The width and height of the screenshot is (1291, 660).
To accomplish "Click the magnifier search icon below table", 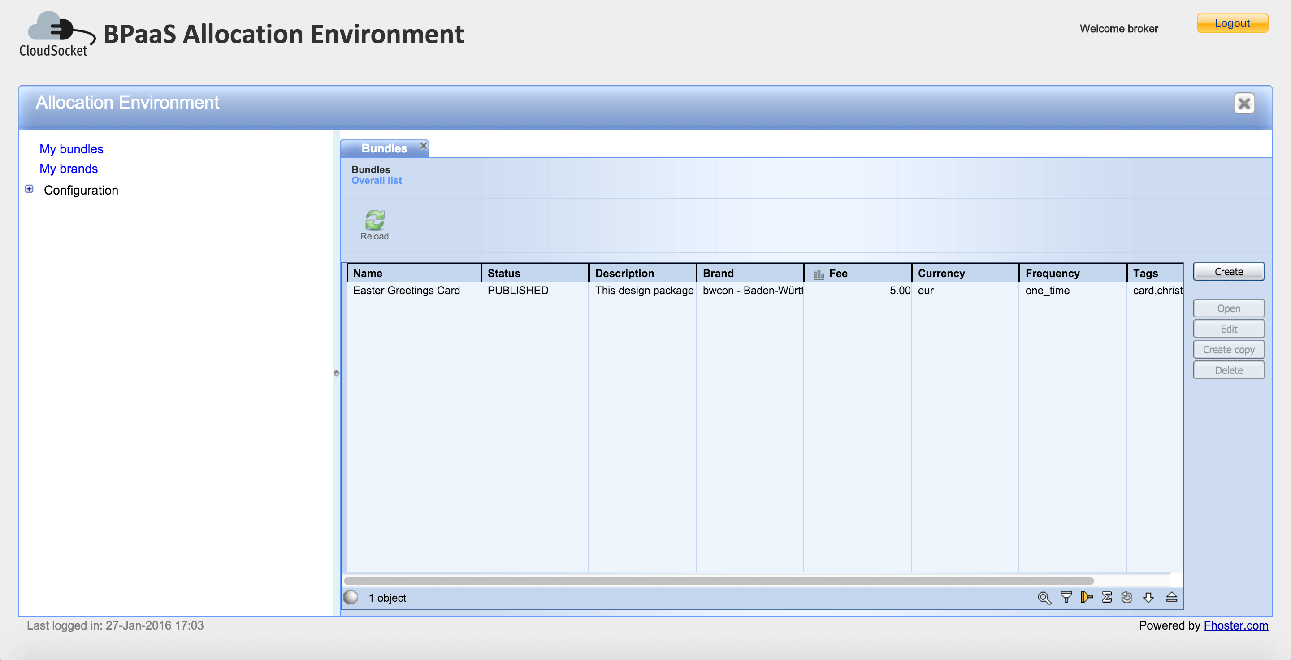I will (x=1044, y=597).
